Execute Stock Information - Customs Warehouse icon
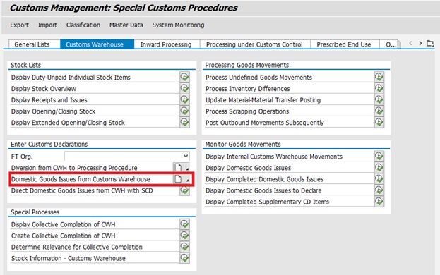This screenshot has height=275, width=440. tap(184, 258)
